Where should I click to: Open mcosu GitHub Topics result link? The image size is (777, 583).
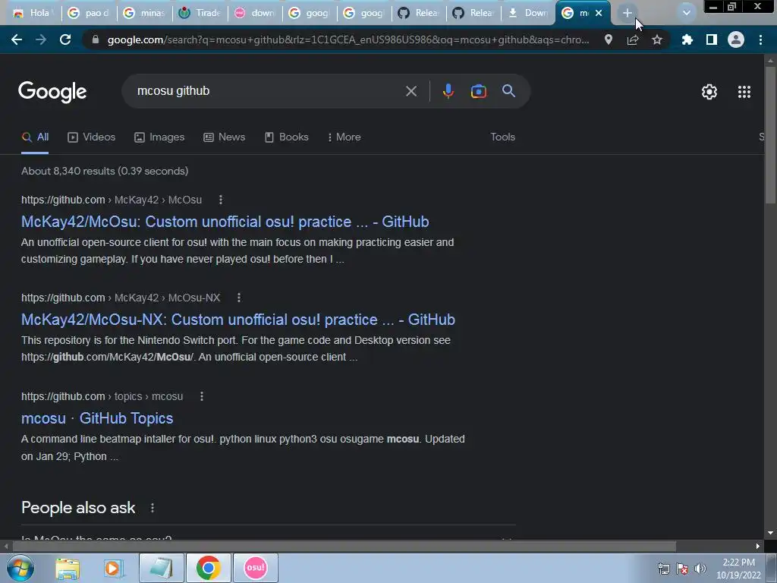[97, 418]
